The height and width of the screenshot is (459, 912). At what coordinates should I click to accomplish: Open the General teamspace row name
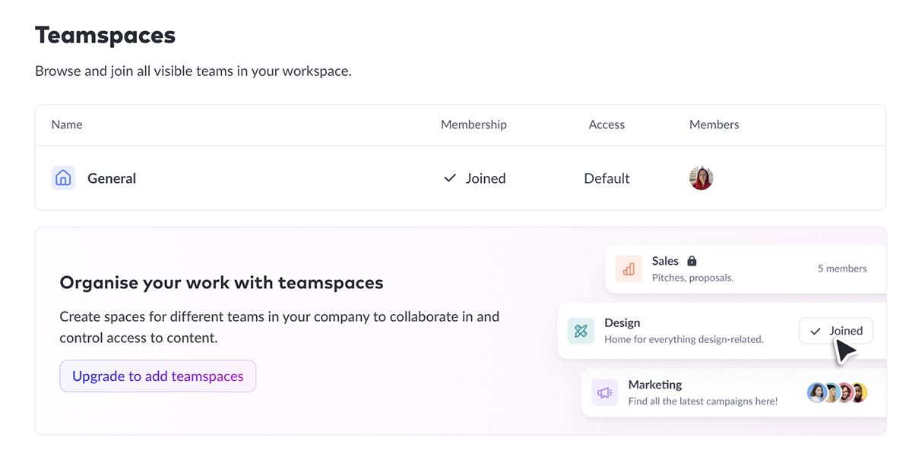[112, 178]
